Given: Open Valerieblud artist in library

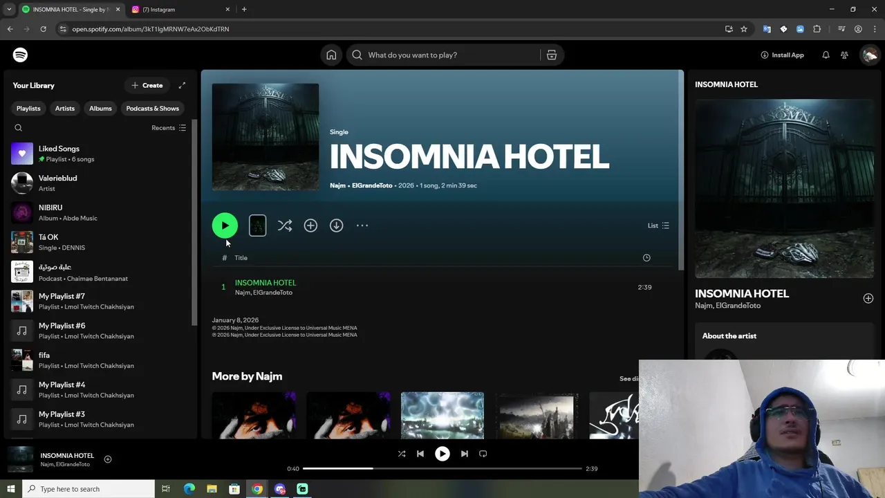Looking at the screenshot, I should pos(100,183).
